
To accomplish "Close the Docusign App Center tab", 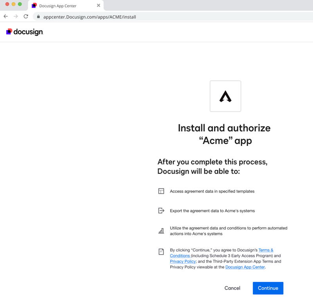I will tap(99, 5).
